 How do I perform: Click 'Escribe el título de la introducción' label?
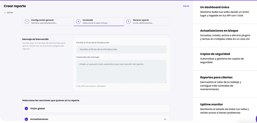pos(93,43)
